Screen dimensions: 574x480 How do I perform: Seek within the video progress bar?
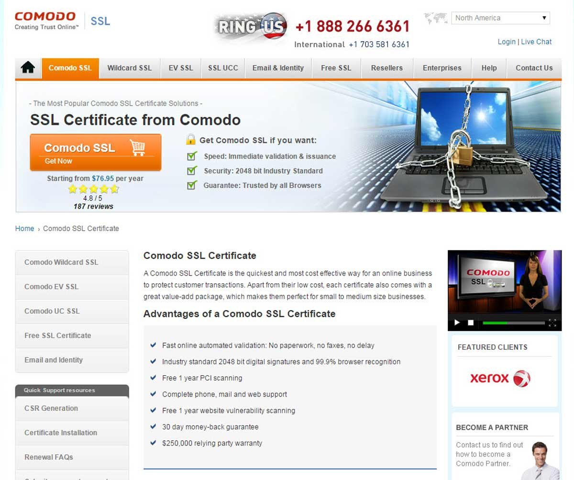tap(513, 323)
